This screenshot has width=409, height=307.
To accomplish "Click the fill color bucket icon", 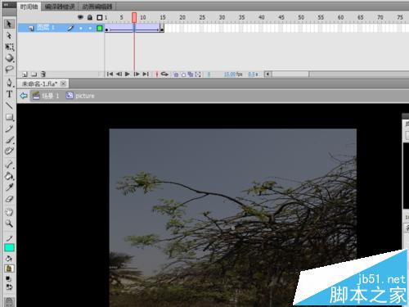I will click(x=9, y=259).
